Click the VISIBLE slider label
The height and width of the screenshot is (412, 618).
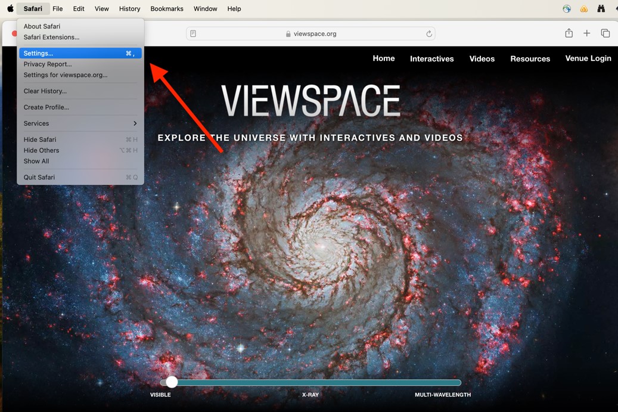(x=160, y=395)
